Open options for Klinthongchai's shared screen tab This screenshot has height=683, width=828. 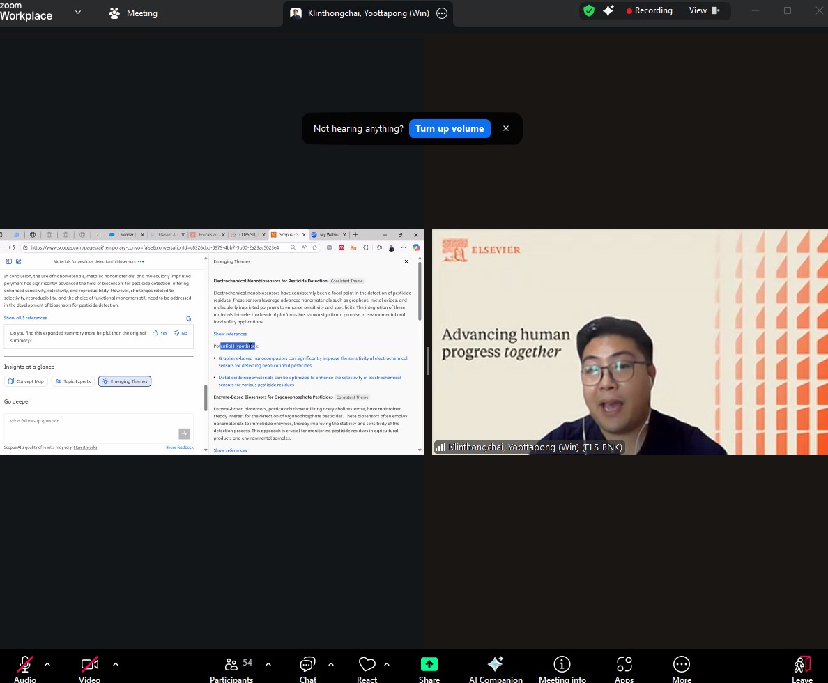click(x=441, y=13)
